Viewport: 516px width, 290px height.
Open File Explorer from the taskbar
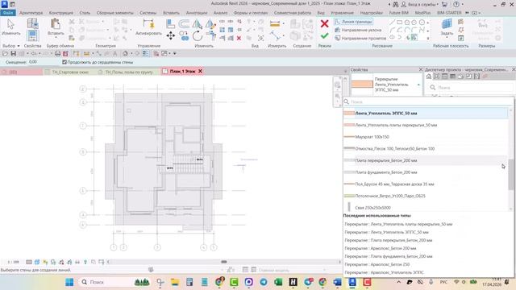point(175,282)
